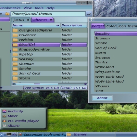Viewport: 137px width, 137px height.
Task: Click the Free space status text
Action: 55,88
